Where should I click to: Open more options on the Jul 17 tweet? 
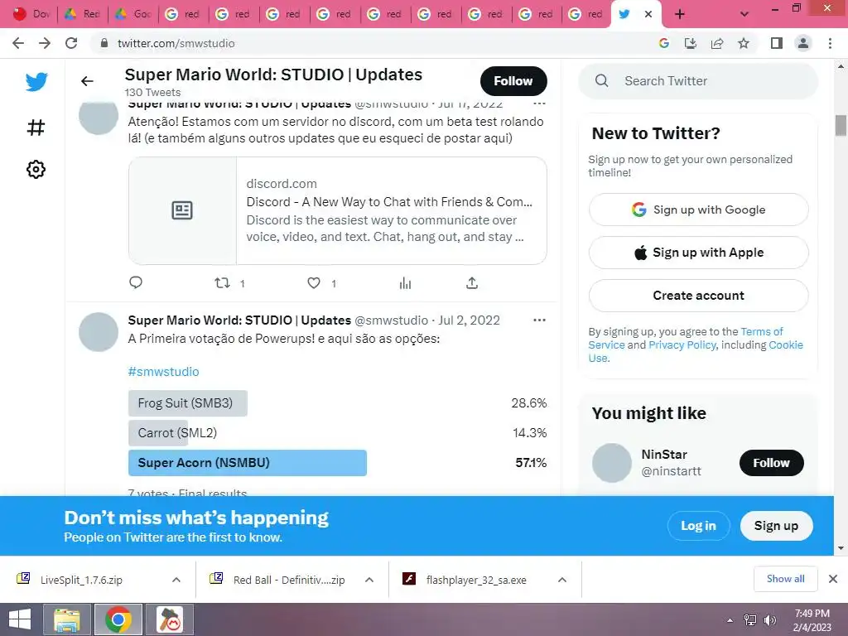[x=539, y=104]
